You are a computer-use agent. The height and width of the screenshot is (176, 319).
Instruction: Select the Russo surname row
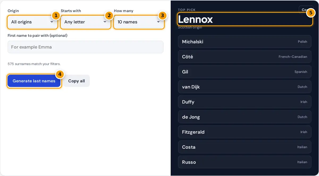pos(245,162)
